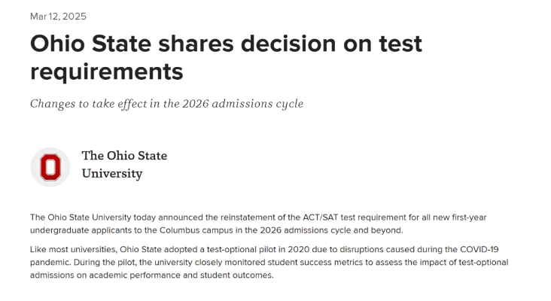Click the article date Mar 12, 2025

click(x=58, y=17)
